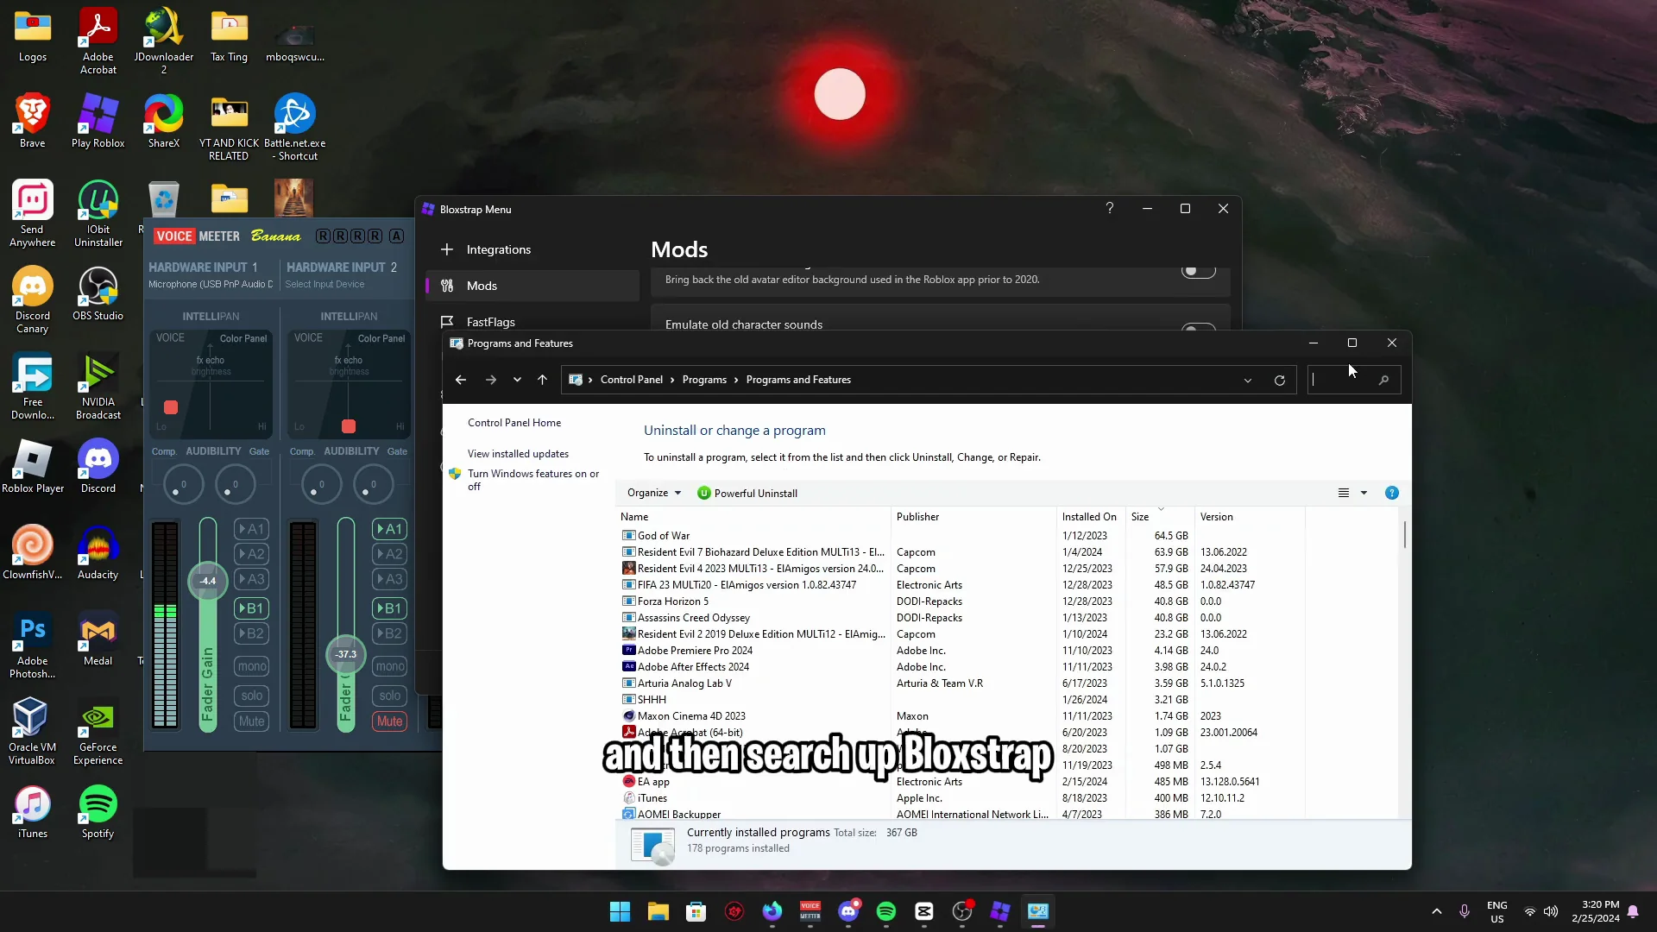Unmute Hardware Input 2 in Voicemeeter
This screenshot has height=932, width=1657.
pos(389,721)
